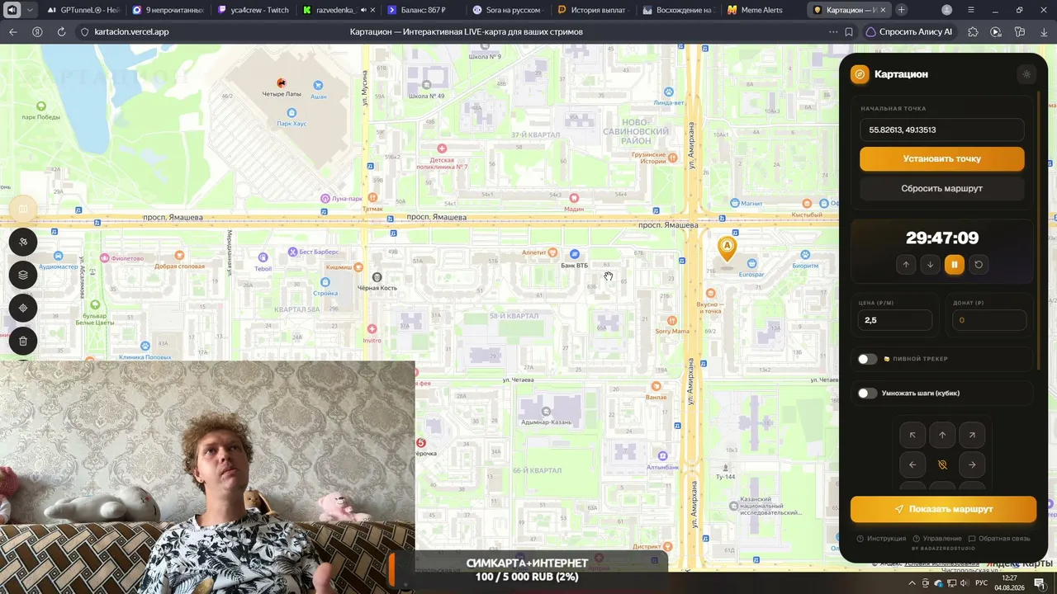
Task: Switch the РУС keyboard language indicator
Action: 982,583
